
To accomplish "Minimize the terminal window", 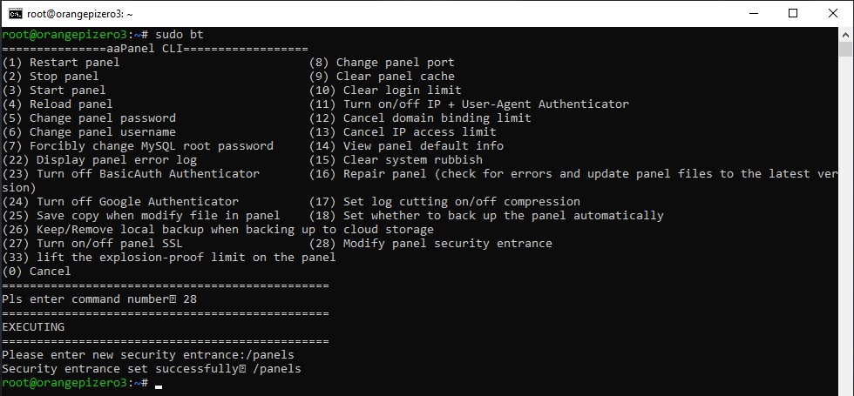I will tap(753, 13).
